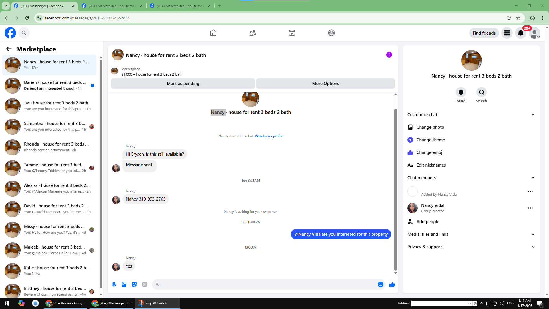Open the Tammy conversation in list
Viewport: 549px width, 309px height.
[49, 168]
